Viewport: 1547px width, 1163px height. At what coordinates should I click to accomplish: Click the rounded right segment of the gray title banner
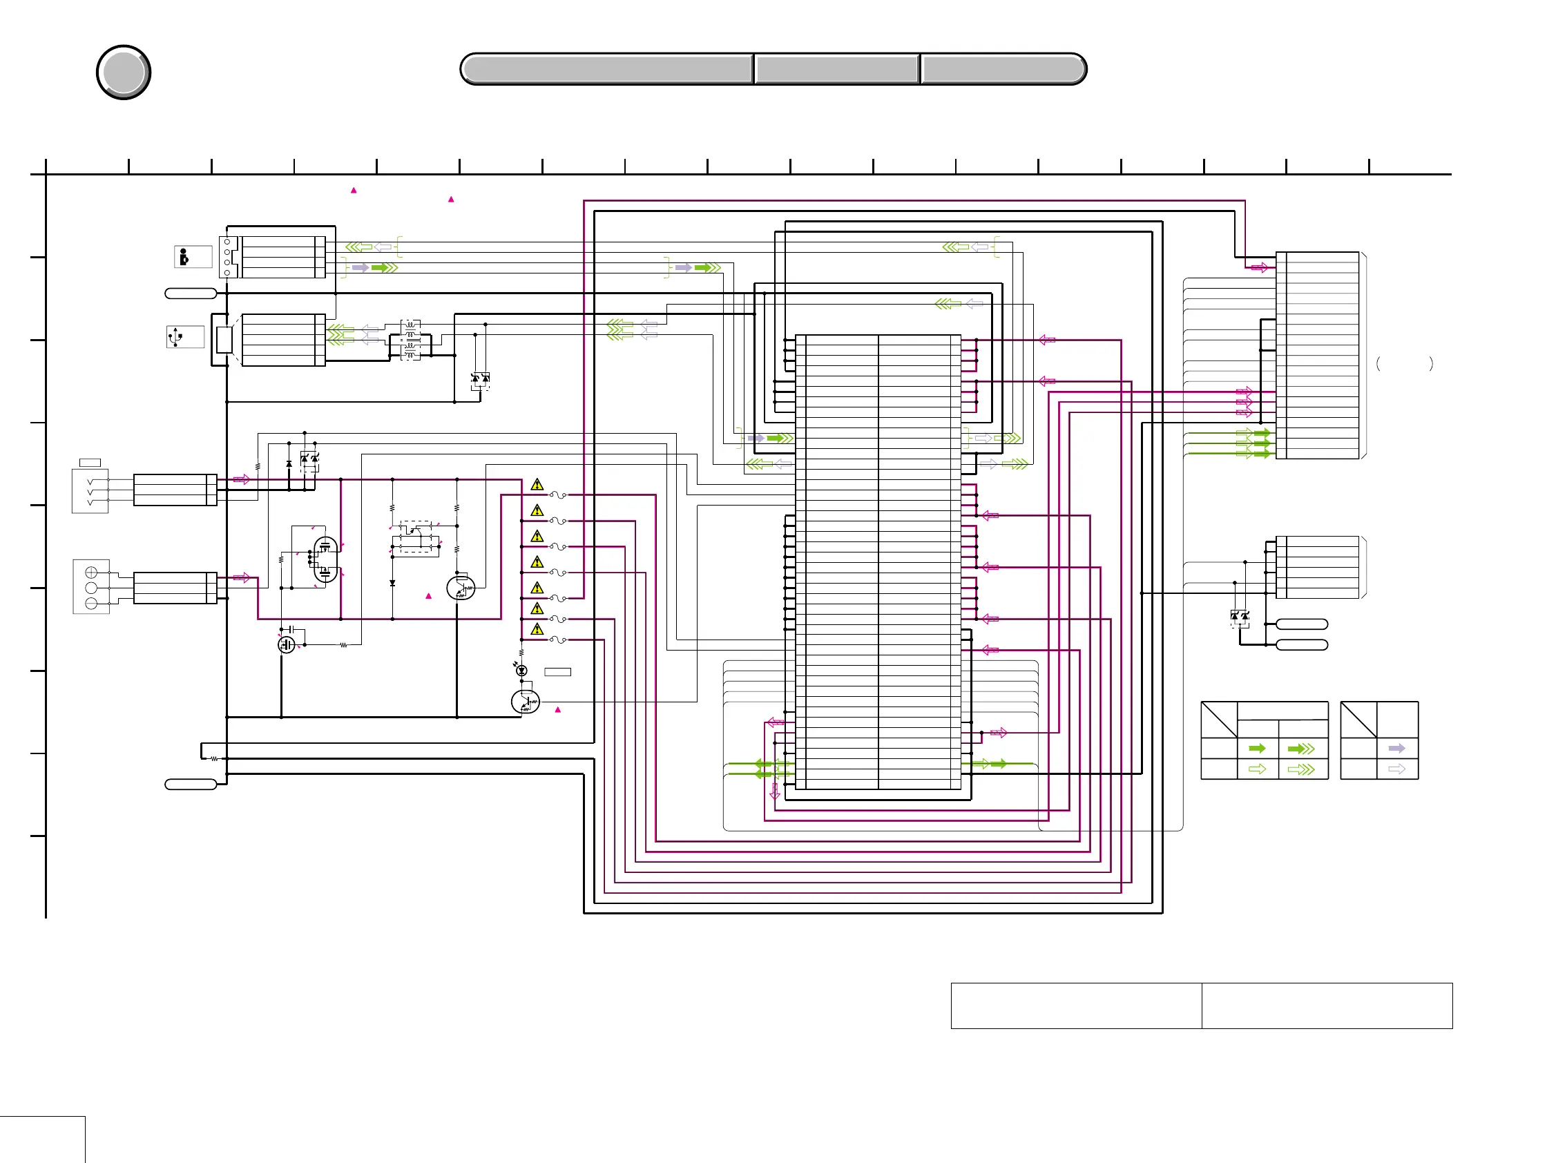coord(1003,69)
